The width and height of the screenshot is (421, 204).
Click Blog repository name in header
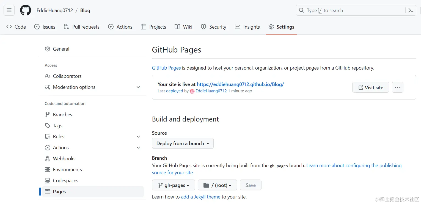pos(85,10)
